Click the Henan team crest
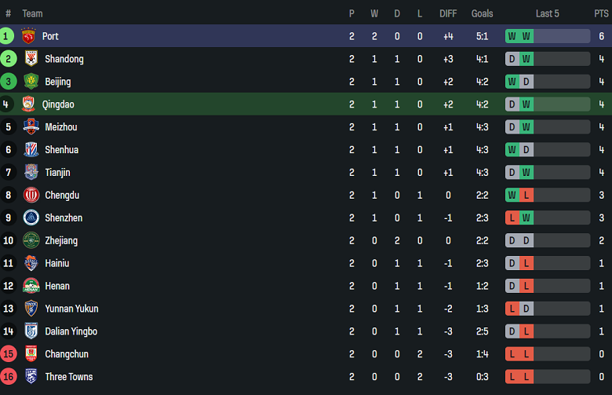612x395 pixels. coord(31,286)
